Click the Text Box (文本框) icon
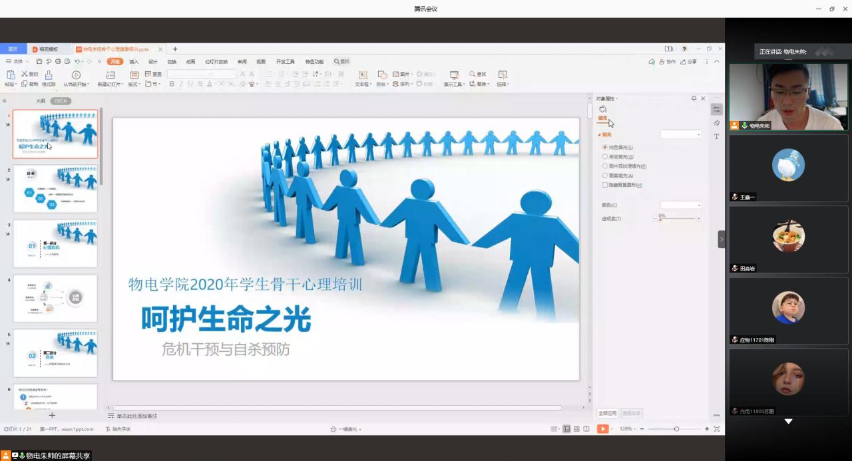The width and height of the screenshot is (852, 461). pyautogui.click(x=362, y=75)
